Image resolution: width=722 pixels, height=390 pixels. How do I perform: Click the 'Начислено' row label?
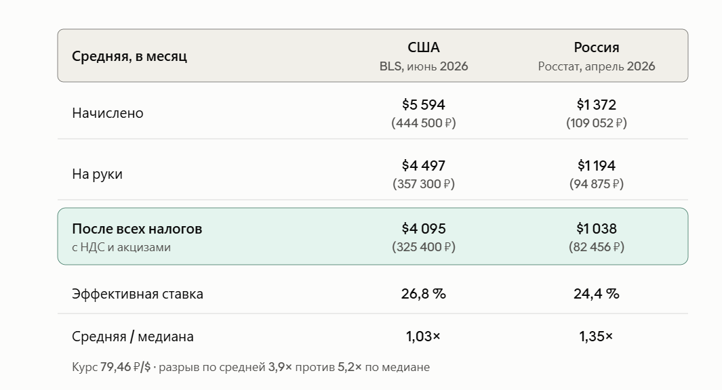[x=107, y=113]
